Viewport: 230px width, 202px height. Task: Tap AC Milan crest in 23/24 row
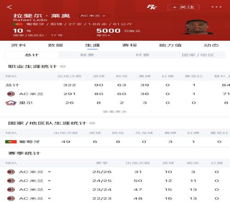pyautogui.click(x=11, y=190)
